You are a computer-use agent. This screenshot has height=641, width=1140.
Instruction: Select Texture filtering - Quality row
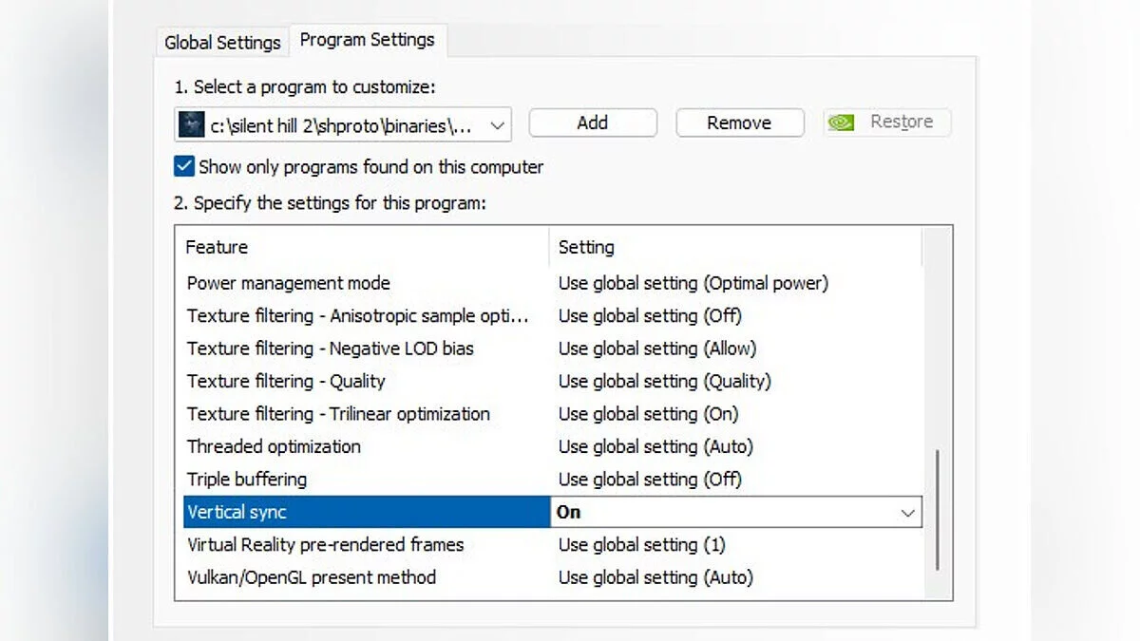[x=286, y=381]
